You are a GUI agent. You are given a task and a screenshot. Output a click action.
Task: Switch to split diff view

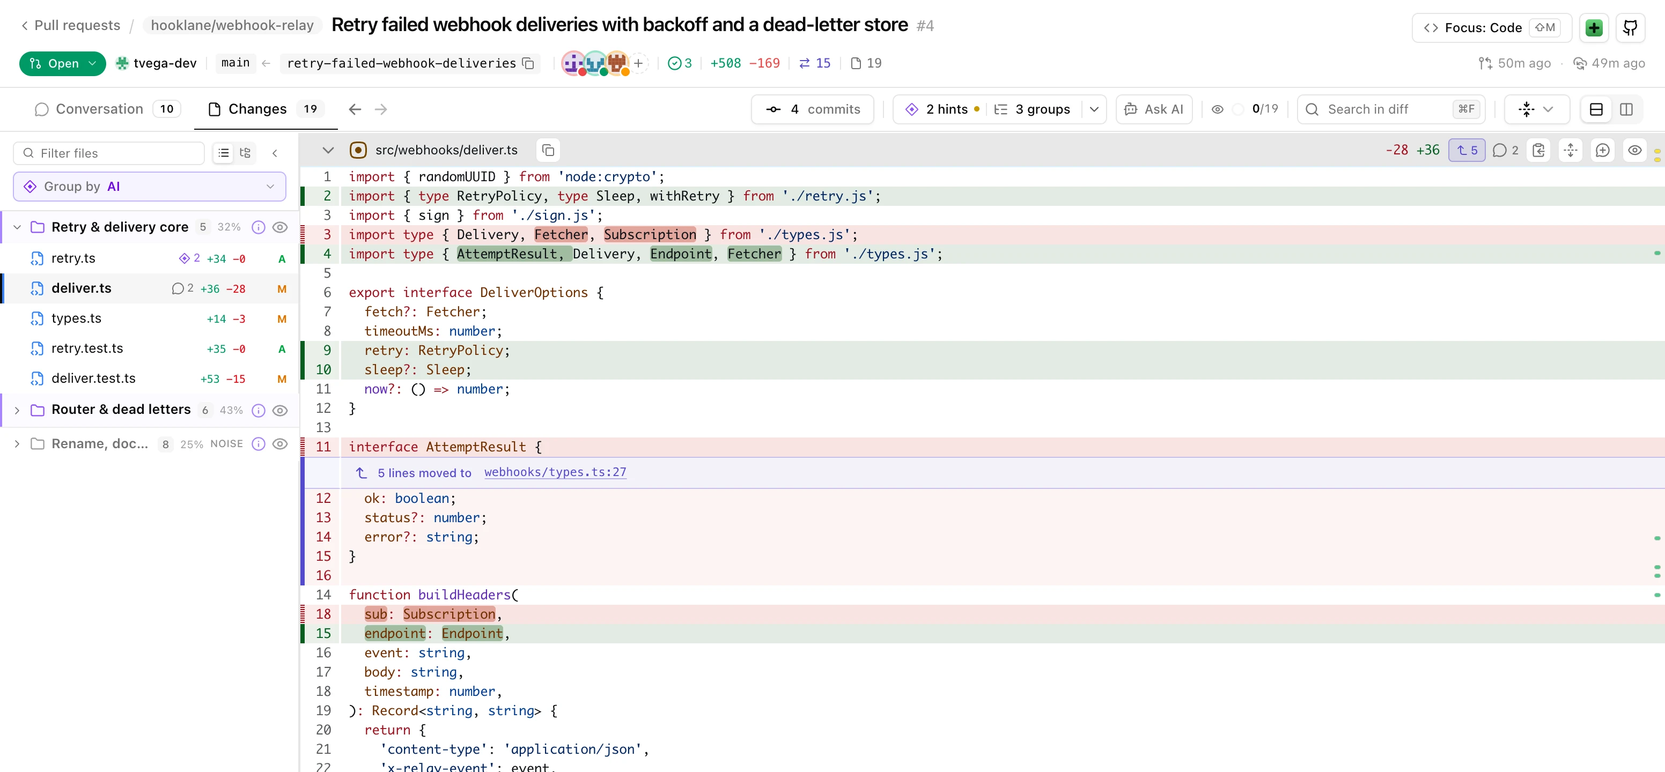click(x=1626, y=109)
